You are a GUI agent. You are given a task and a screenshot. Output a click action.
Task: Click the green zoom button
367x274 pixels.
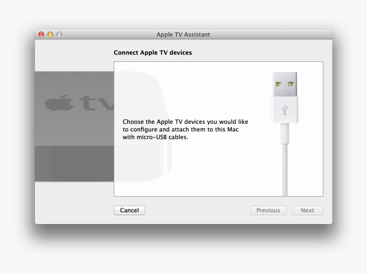click(59, 34)
